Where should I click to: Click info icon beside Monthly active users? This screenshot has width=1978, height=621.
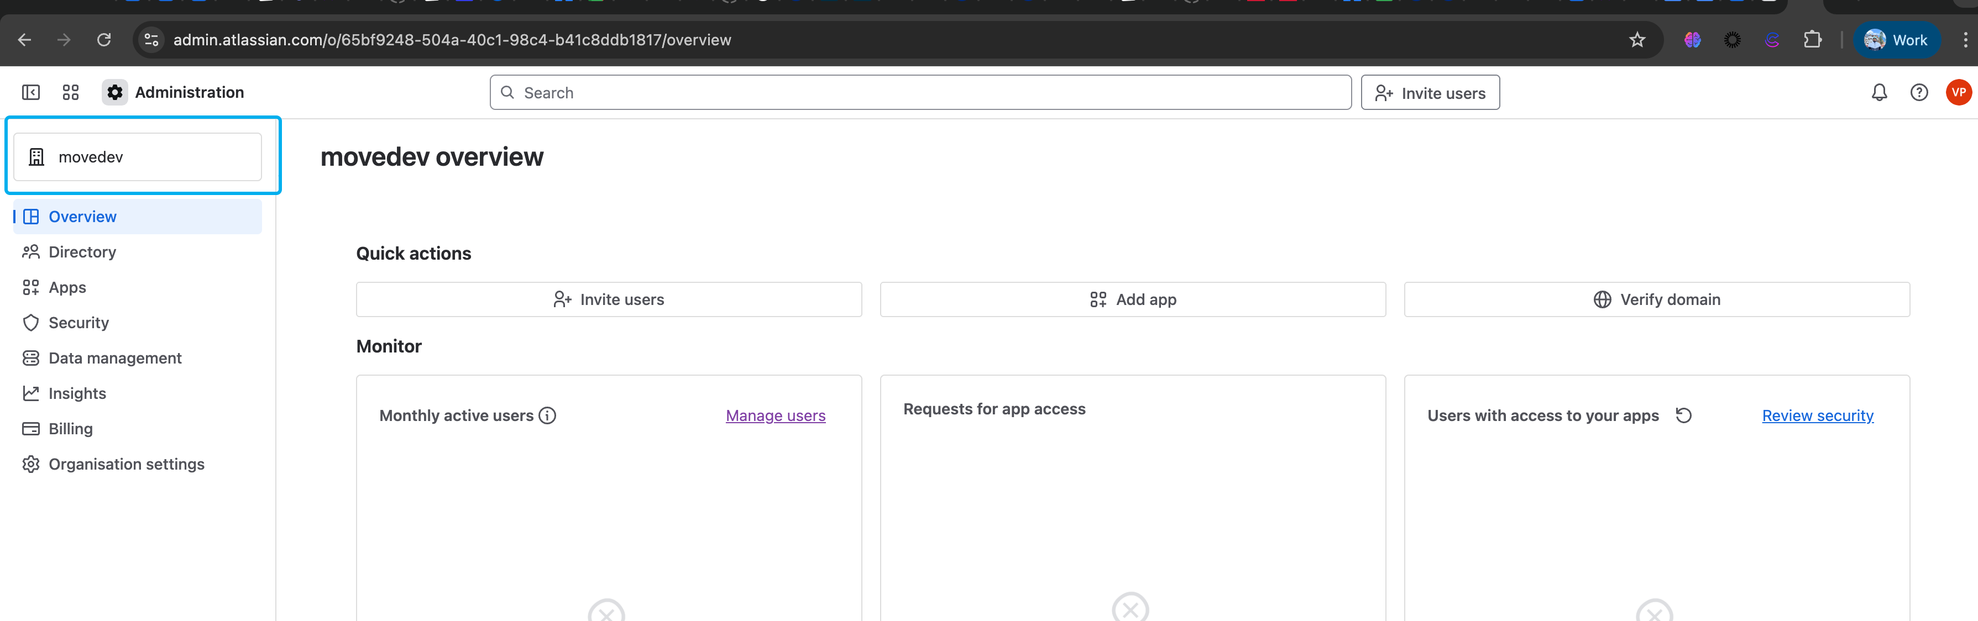pyautogui.click(x=547, y=415)
